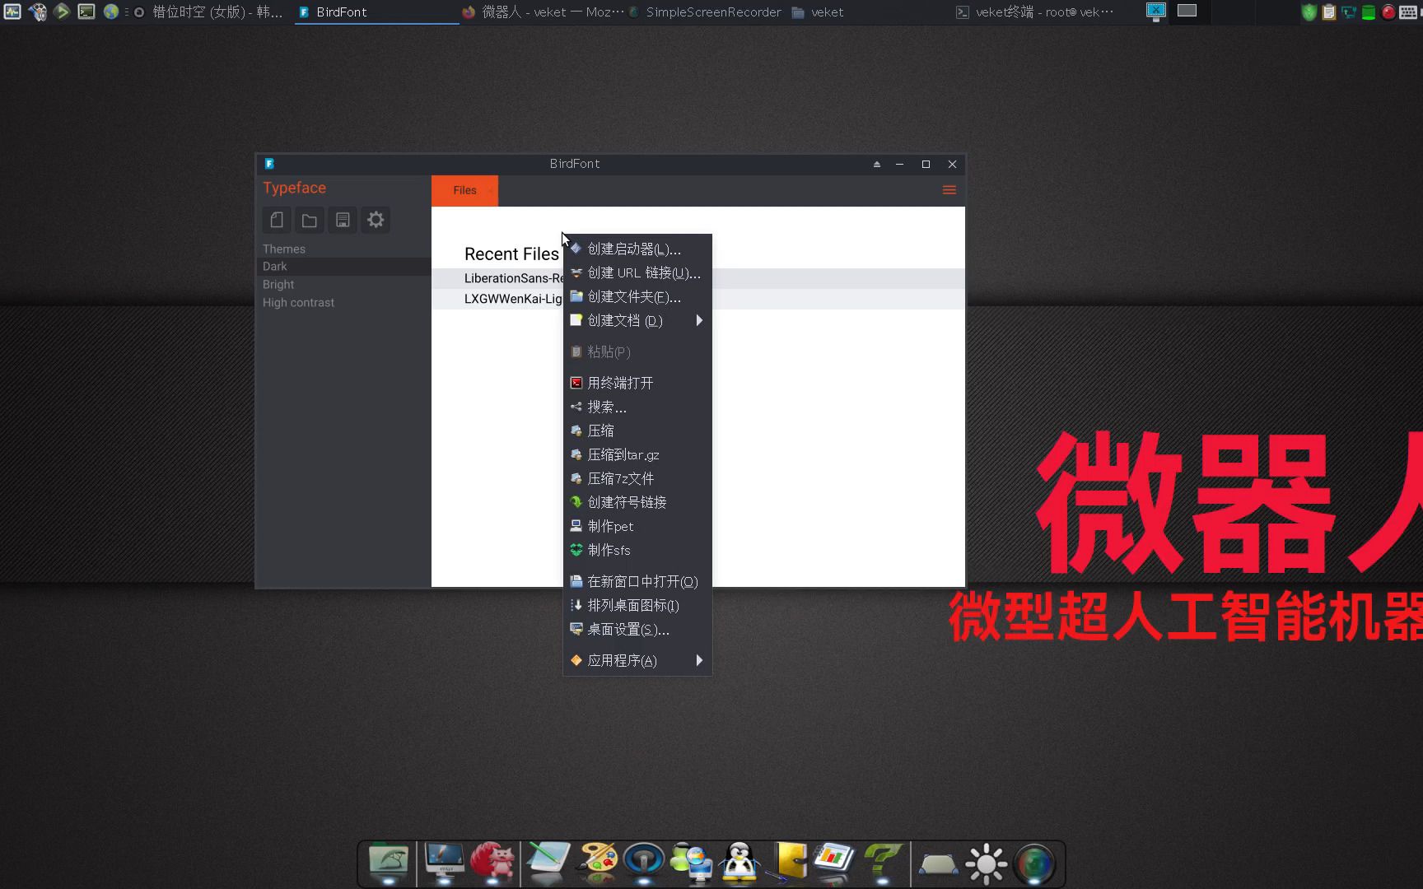Select the Dark theme
The height and width of the screenshot is (889, 1423).
[x=343, y=267]
